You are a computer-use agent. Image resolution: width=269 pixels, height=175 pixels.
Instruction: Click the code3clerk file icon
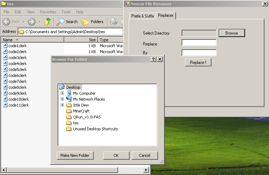point(5,58)
